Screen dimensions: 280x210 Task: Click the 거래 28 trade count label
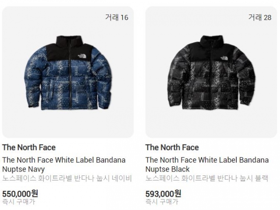[x=260, y=17]
